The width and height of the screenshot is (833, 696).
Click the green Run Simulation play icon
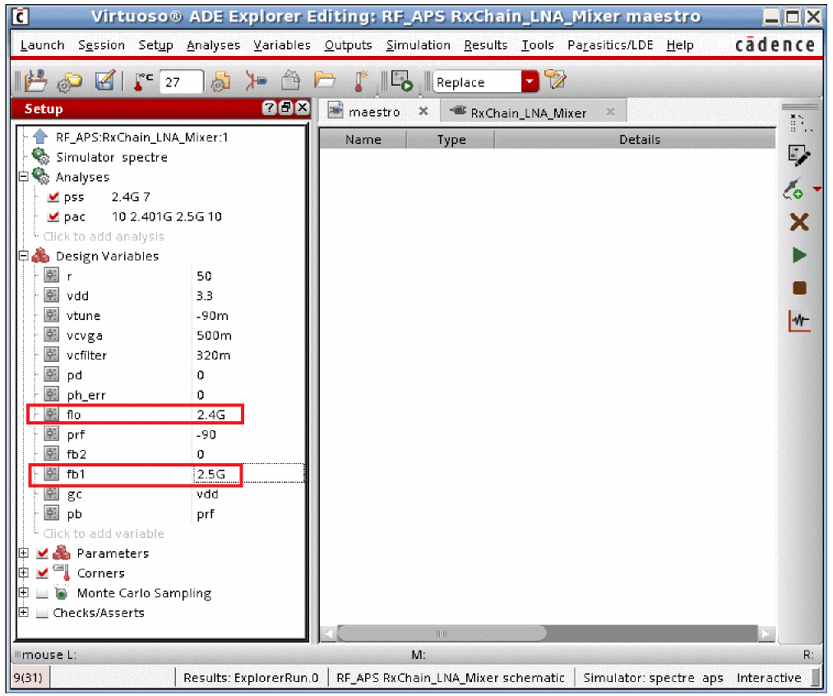pos(798,256)
